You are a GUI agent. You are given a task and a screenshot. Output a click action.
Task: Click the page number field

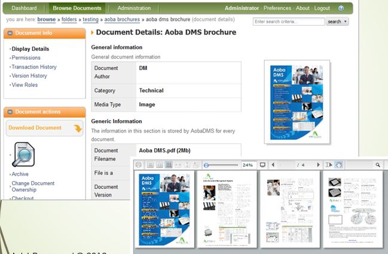click(286, 165)
